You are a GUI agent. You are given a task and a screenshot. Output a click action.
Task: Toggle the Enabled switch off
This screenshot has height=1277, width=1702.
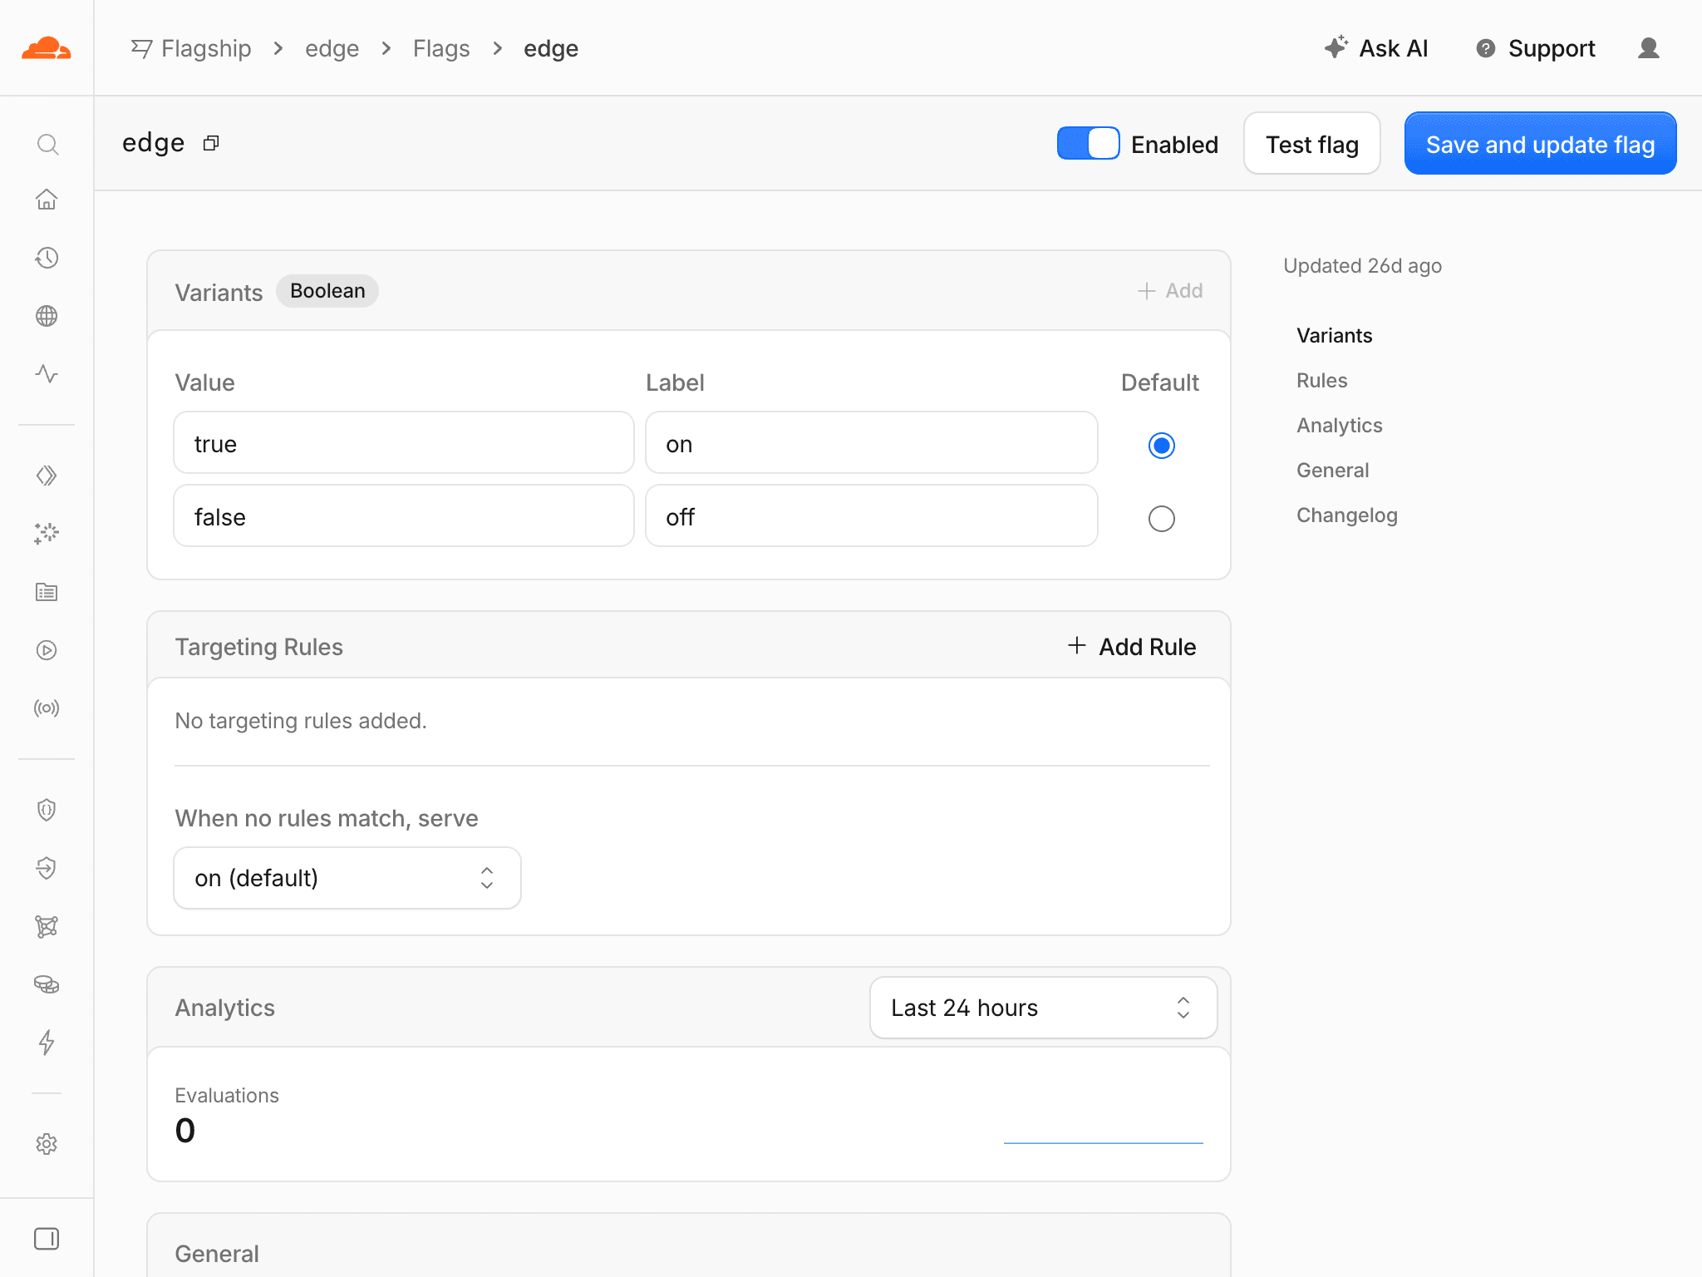[x=1088, y=144]
